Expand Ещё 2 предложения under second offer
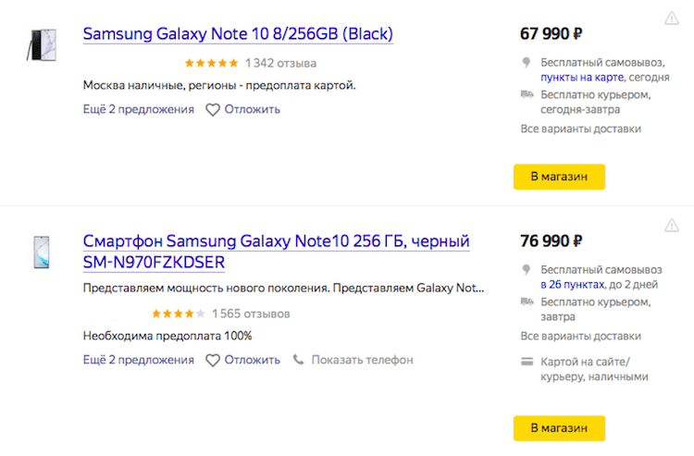 coord(138,360)
